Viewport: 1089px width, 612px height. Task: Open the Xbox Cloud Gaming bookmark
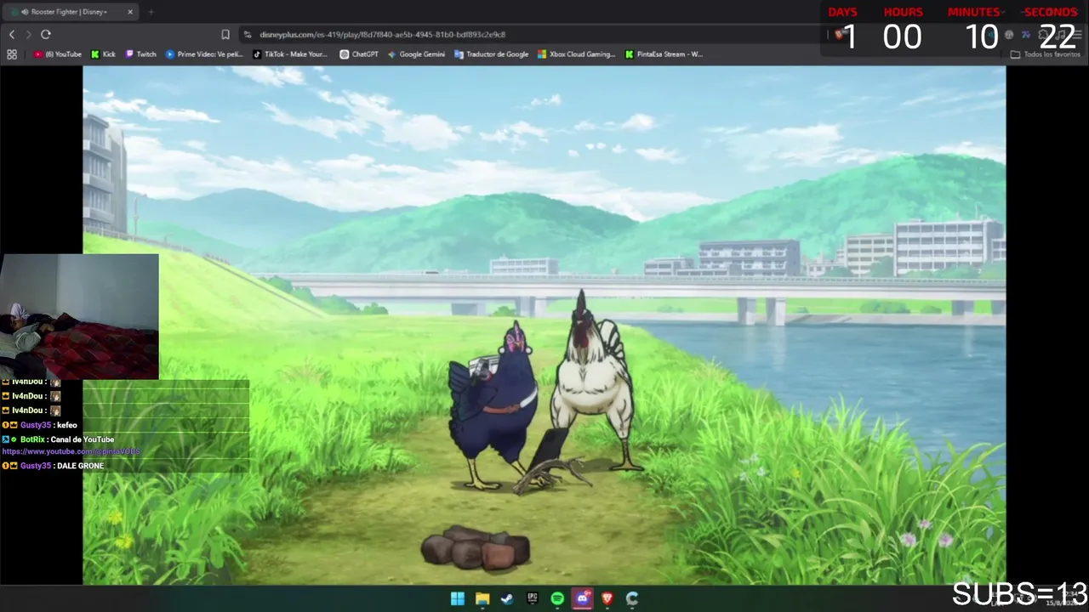576,54
